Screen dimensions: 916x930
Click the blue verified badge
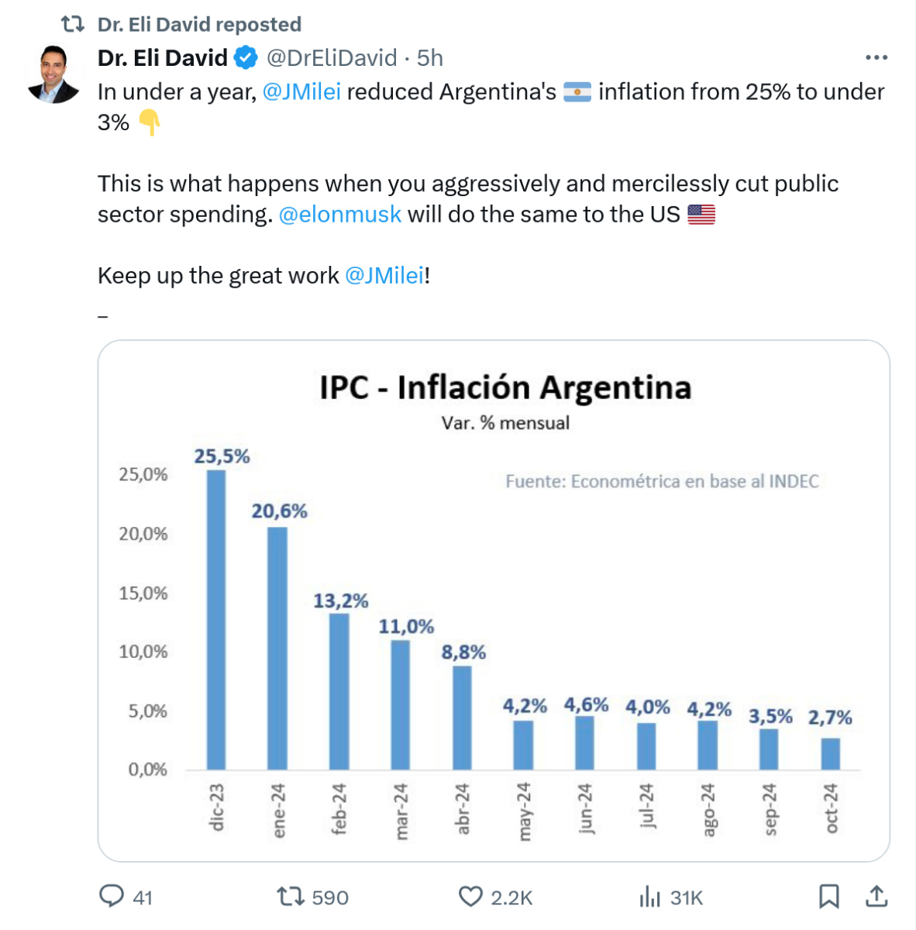tap(246, 57)
